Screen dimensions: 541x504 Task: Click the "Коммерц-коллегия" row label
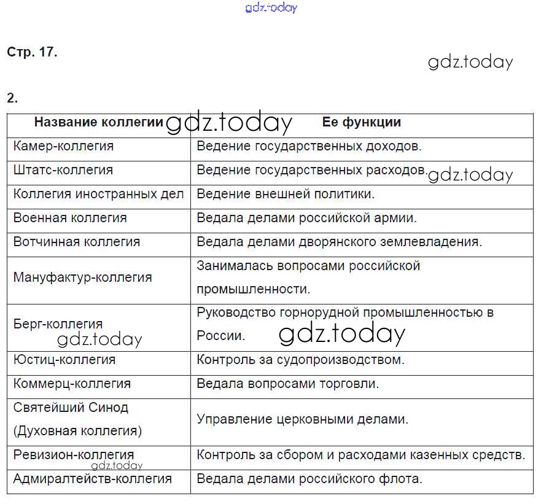coord(72,384)
